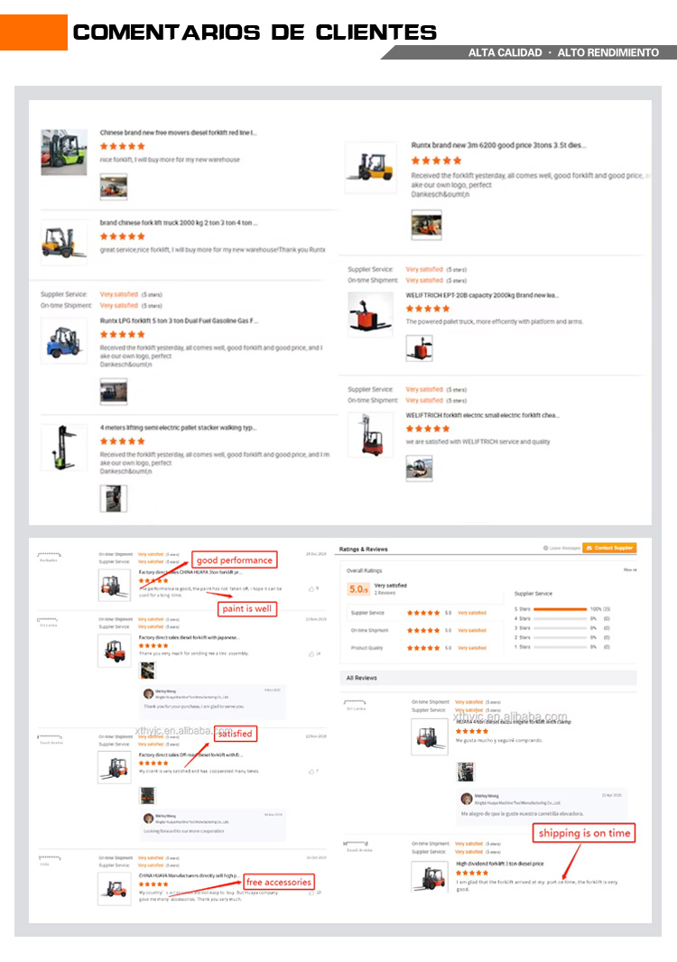The image size is (677, 962).
Task: Click red powered pallet truck product image
Action: pos(371,313)
